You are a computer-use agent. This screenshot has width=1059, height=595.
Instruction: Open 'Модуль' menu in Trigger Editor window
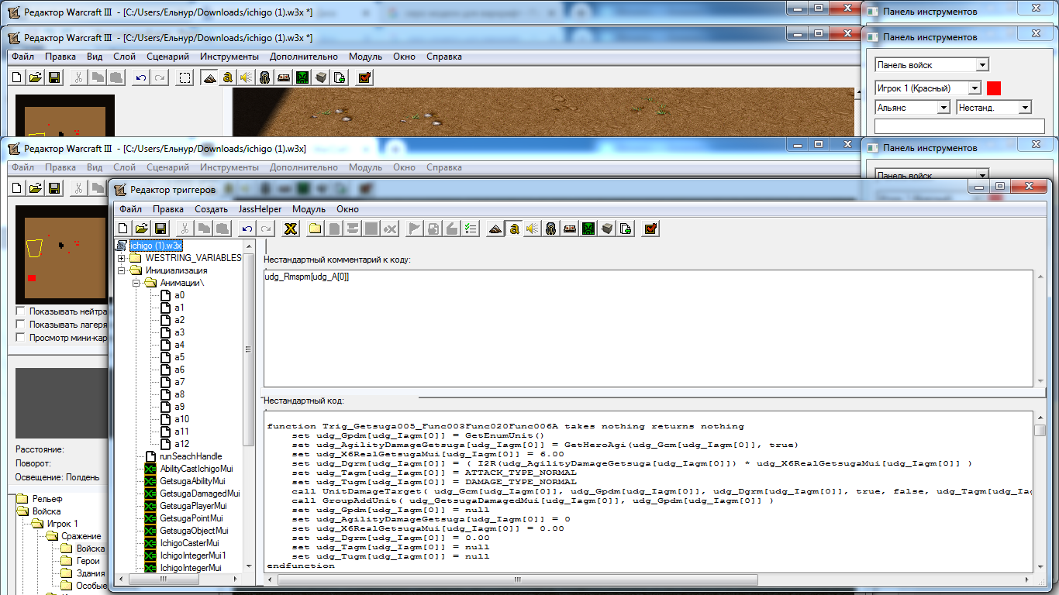[309, 209]
